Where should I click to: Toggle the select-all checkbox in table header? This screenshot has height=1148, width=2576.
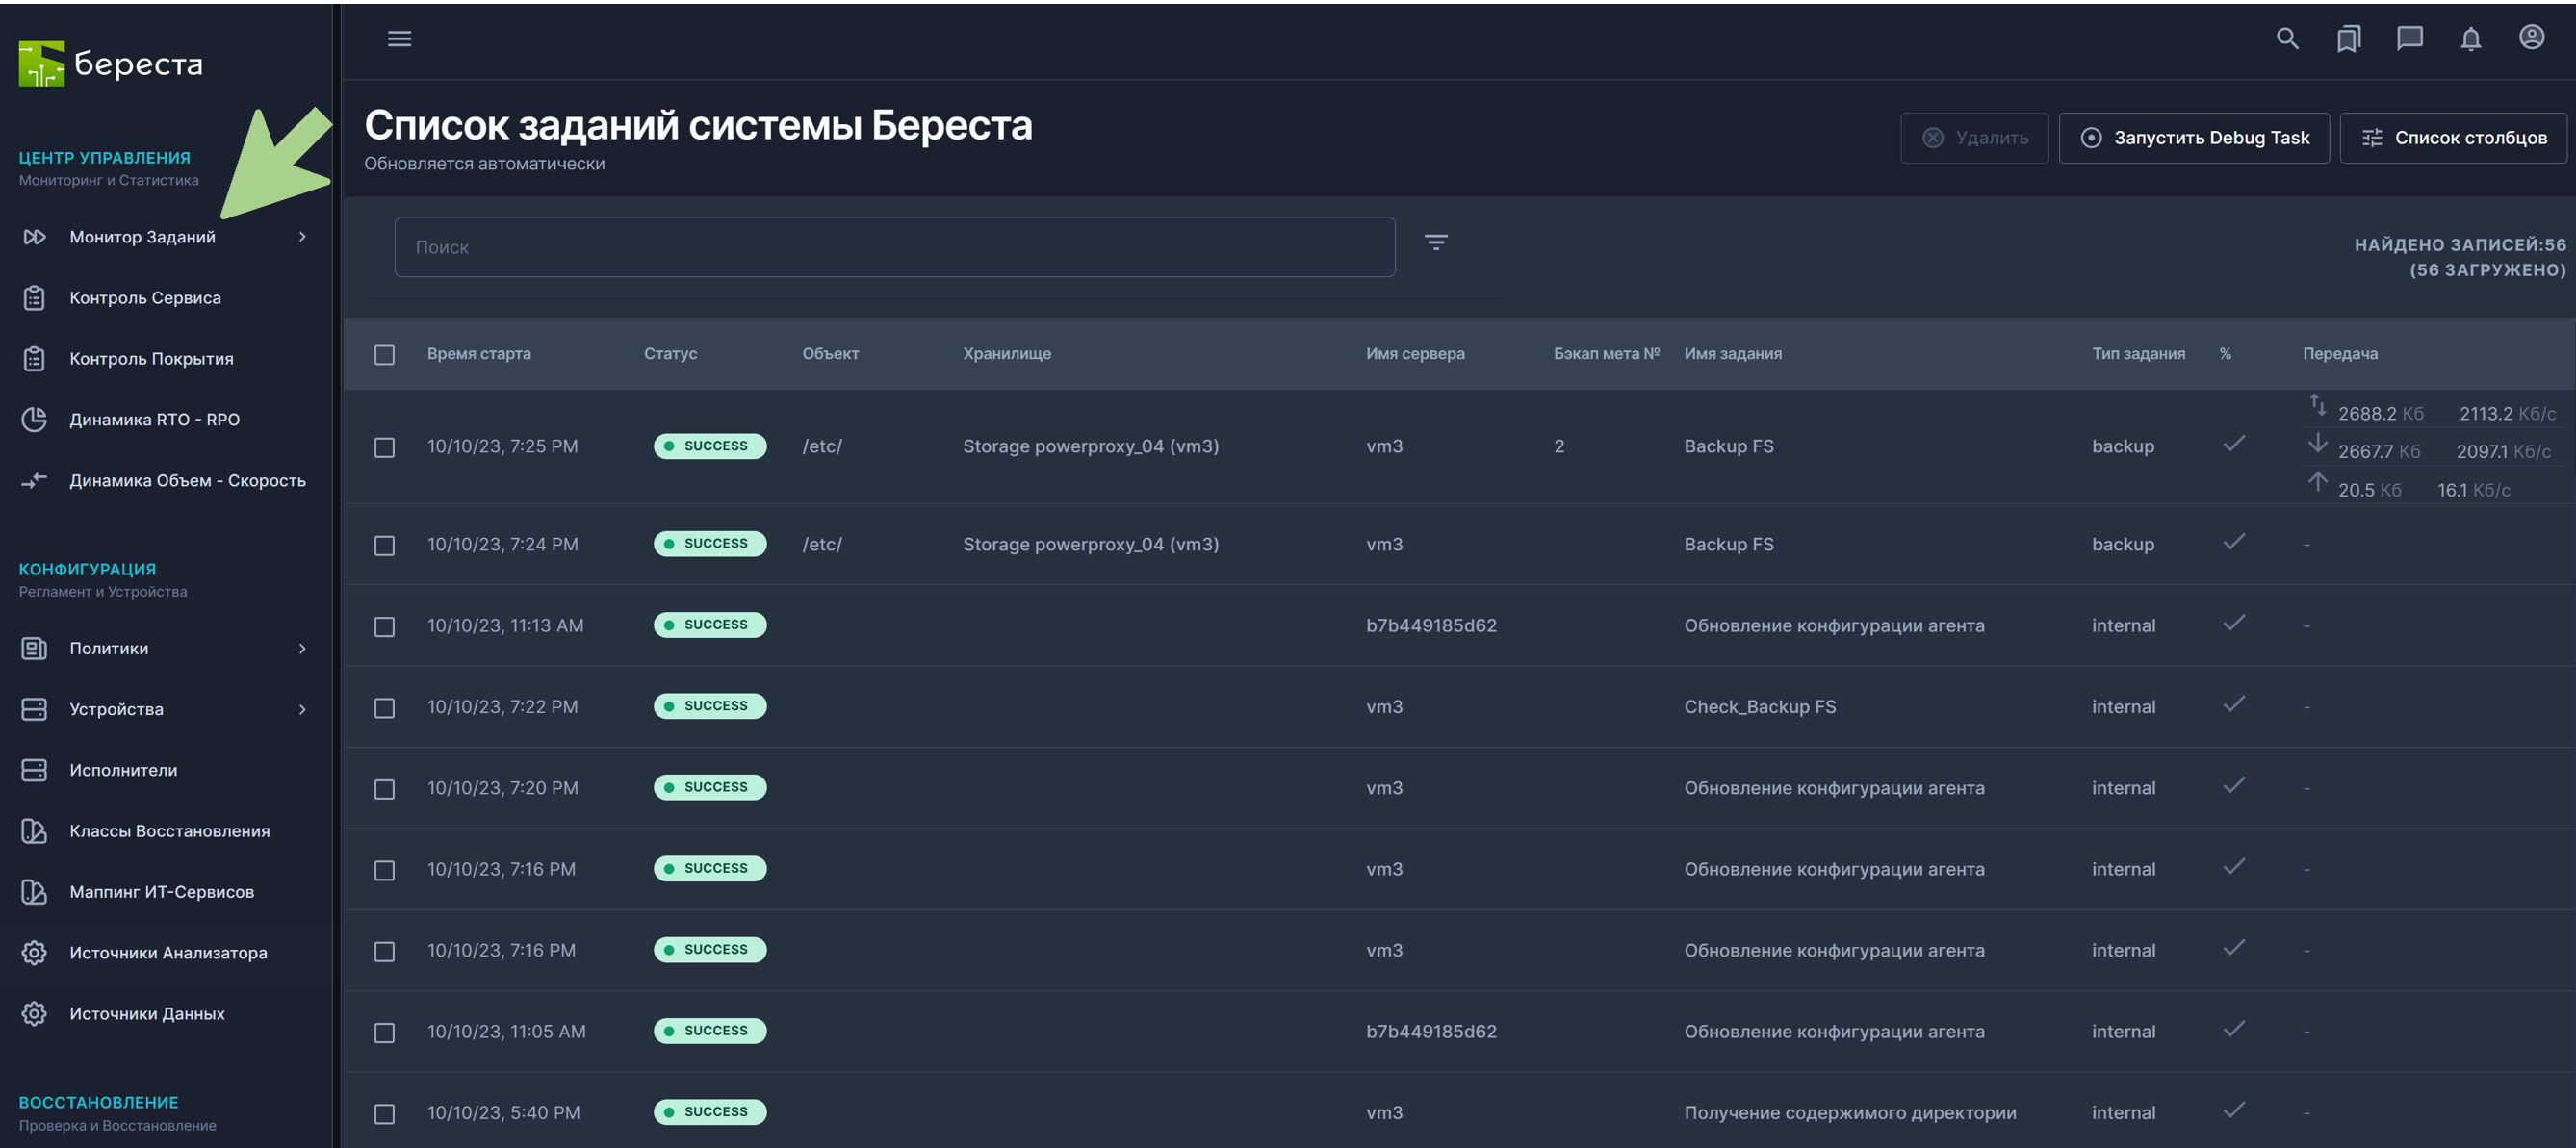click(x=384, y=355)
